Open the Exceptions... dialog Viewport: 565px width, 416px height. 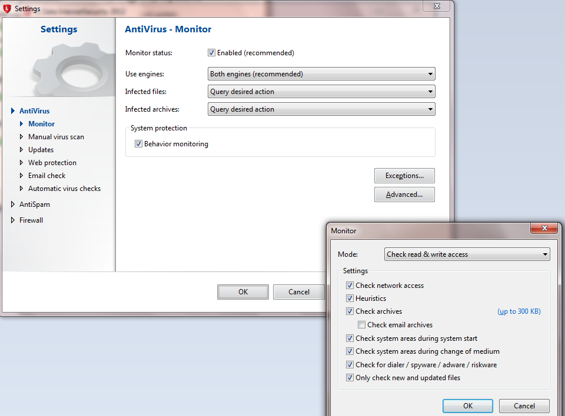coord(404,176)
